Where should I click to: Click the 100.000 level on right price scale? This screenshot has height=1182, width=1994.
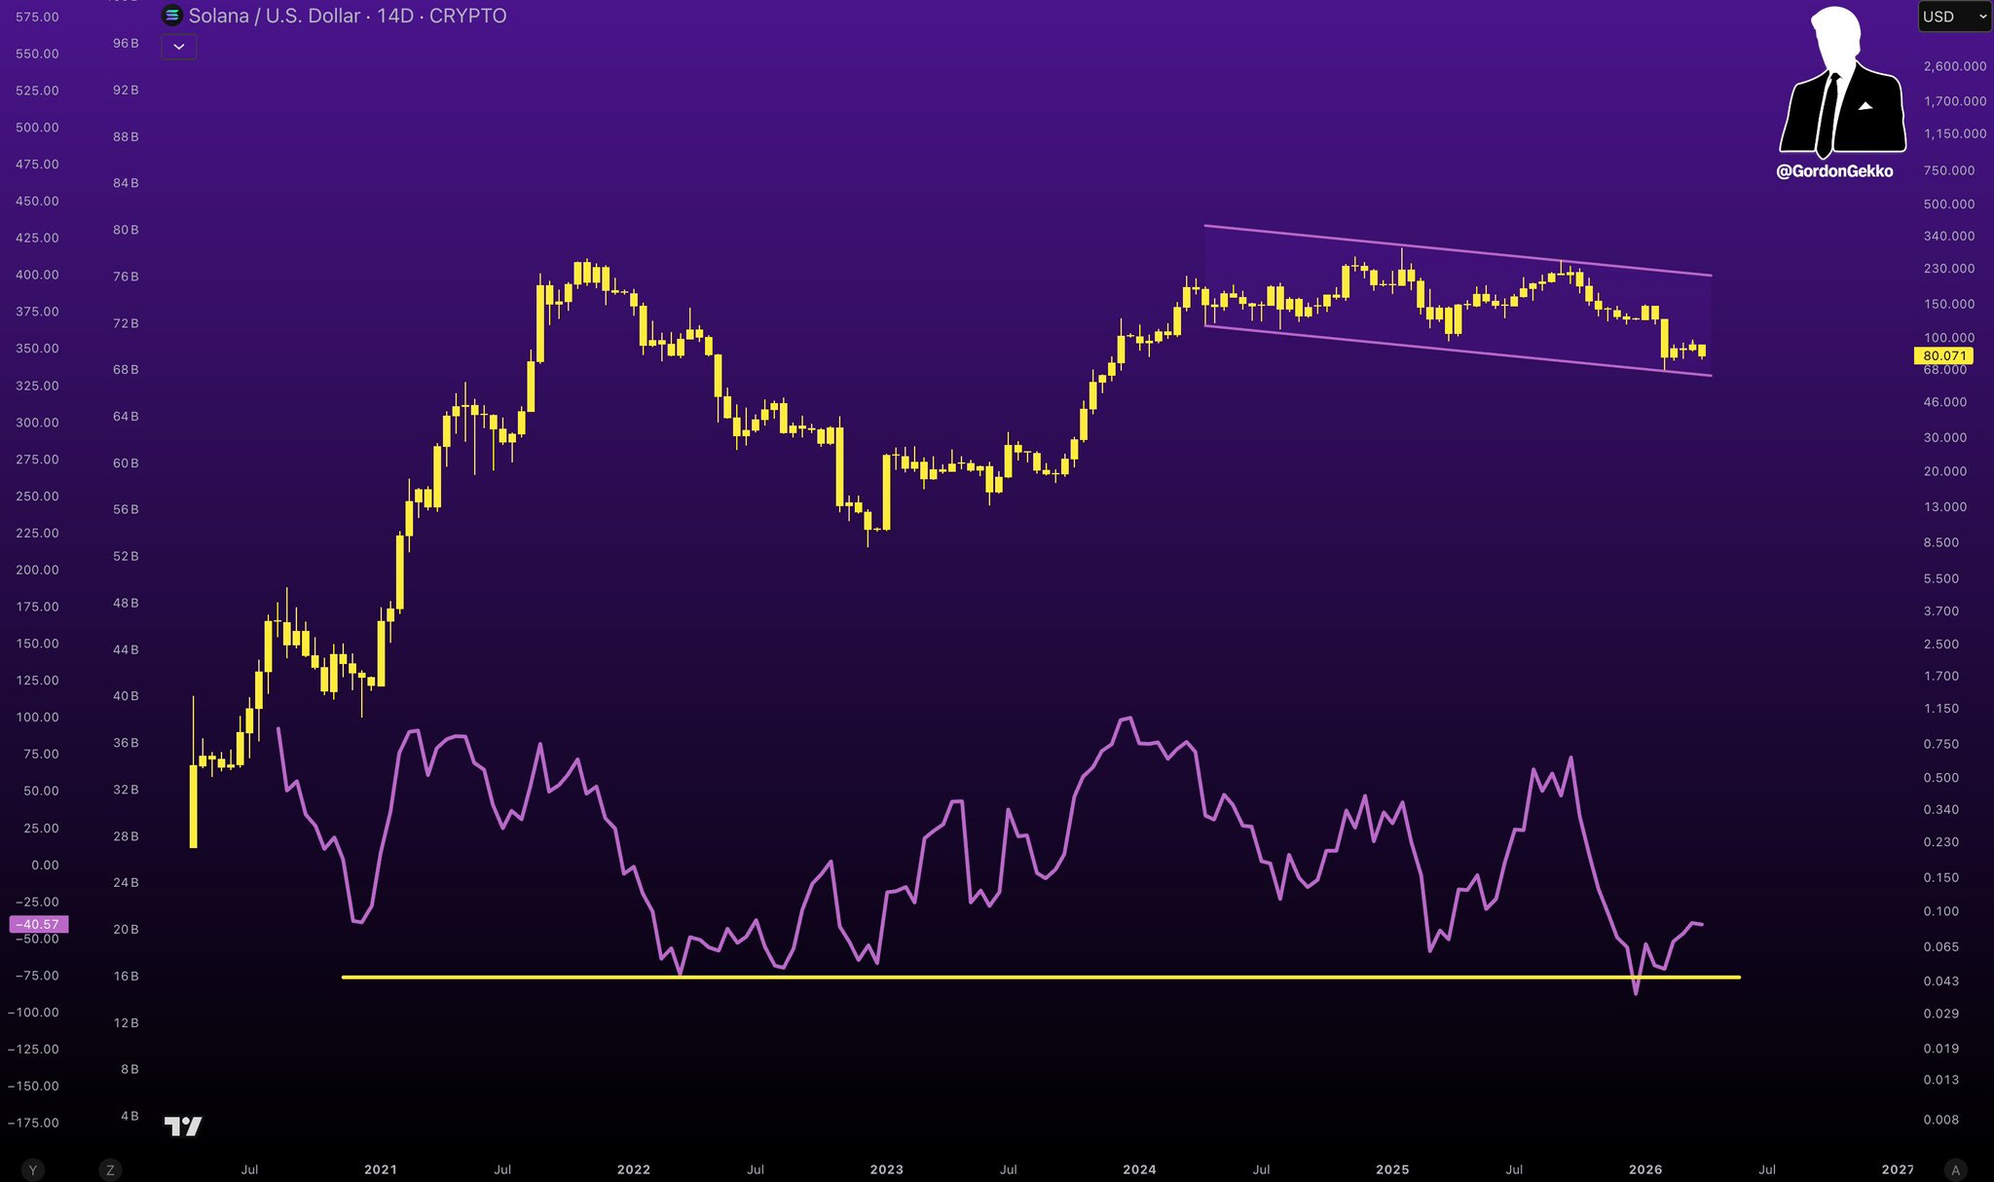point(1949,338)
